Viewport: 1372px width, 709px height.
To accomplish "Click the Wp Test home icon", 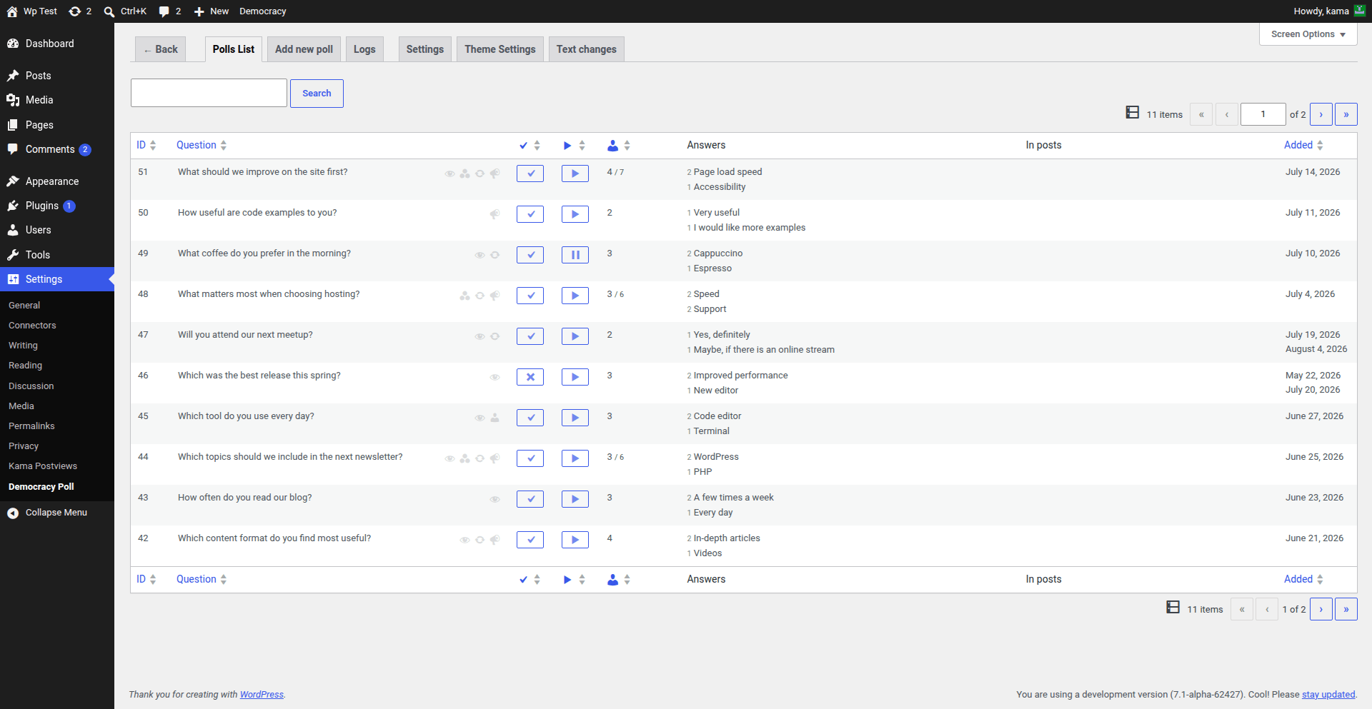I will 12,11.
